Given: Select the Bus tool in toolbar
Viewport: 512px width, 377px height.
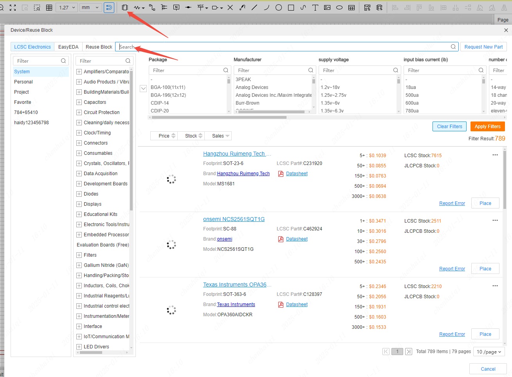Looking at the screenshot, I should [x=164, y=7].
